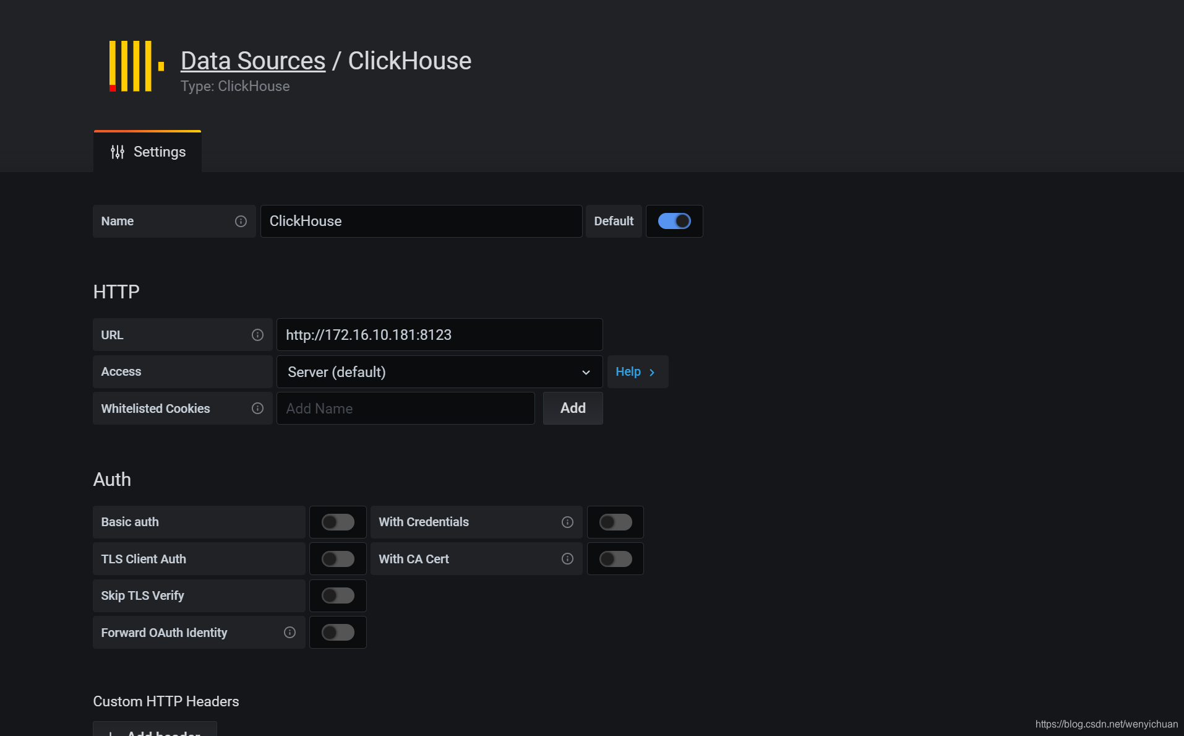
Task: Click the Add header button
Action: pyautogui.click(x=155, y=729)
